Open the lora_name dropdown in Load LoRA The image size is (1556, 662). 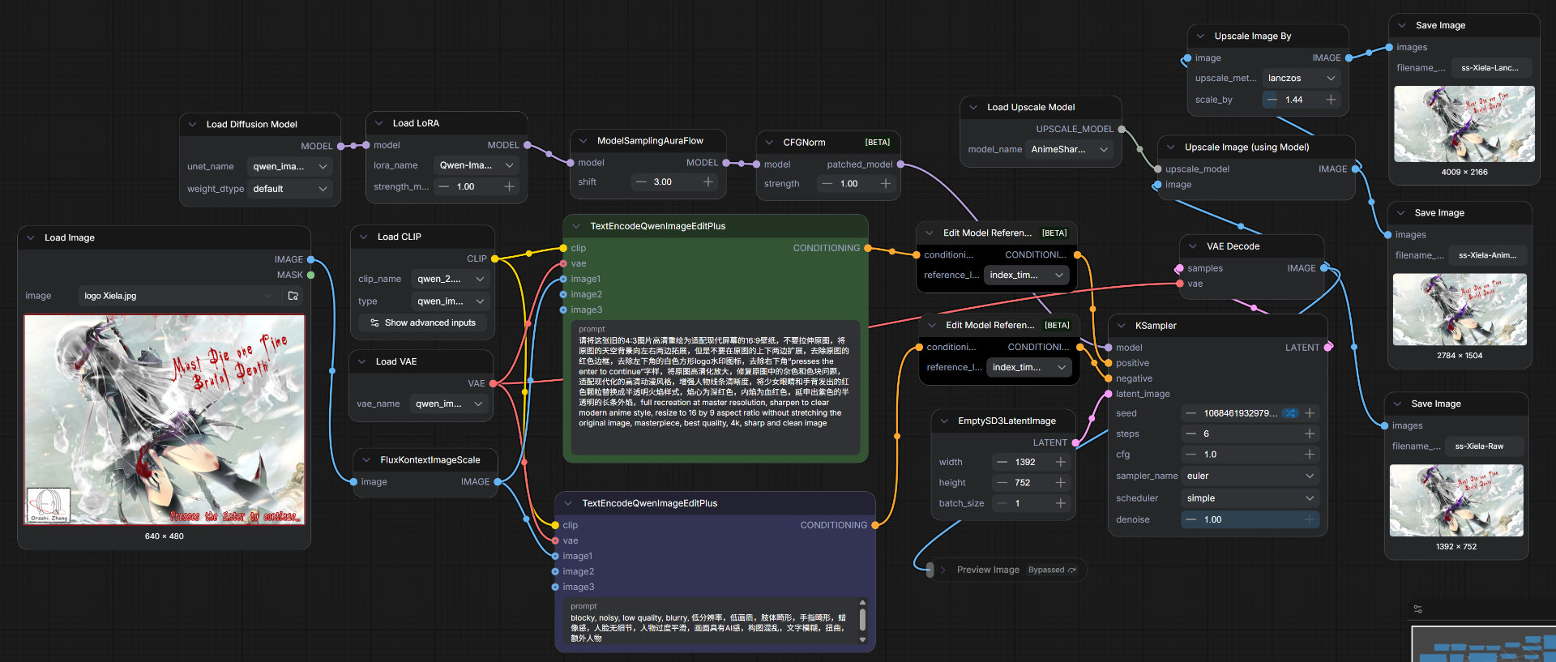tap(477, 165)
